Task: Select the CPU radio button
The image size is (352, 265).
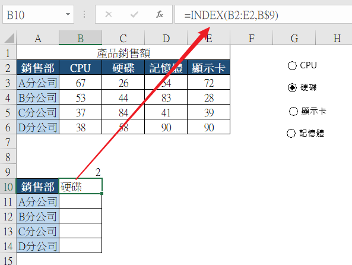Action: click(x=292, y=65)
